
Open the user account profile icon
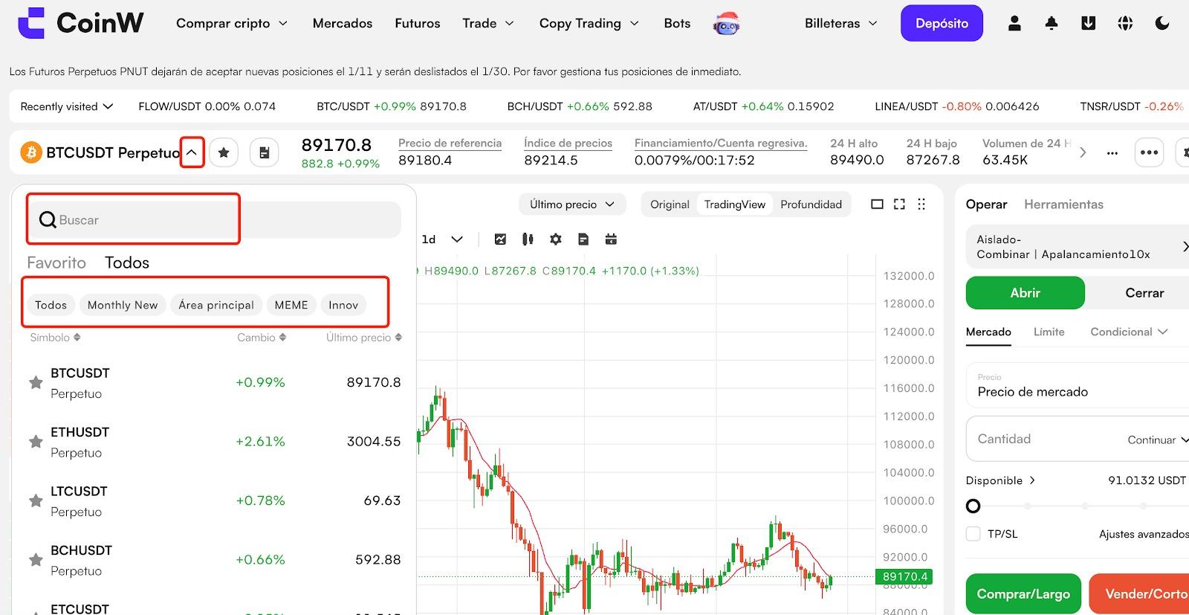pyautogui.click(x=1014, y=24)
